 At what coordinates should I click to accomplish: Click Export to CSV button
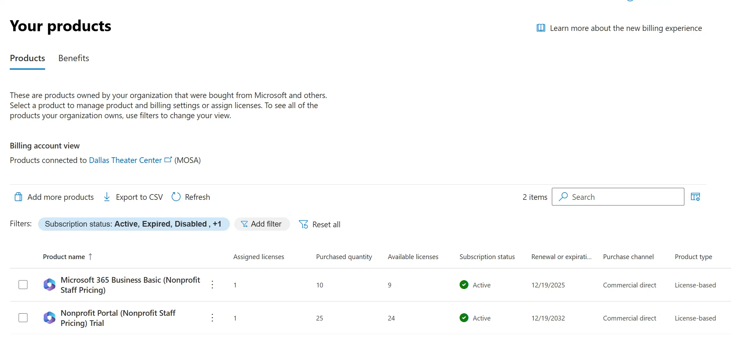tap(133, 197)
